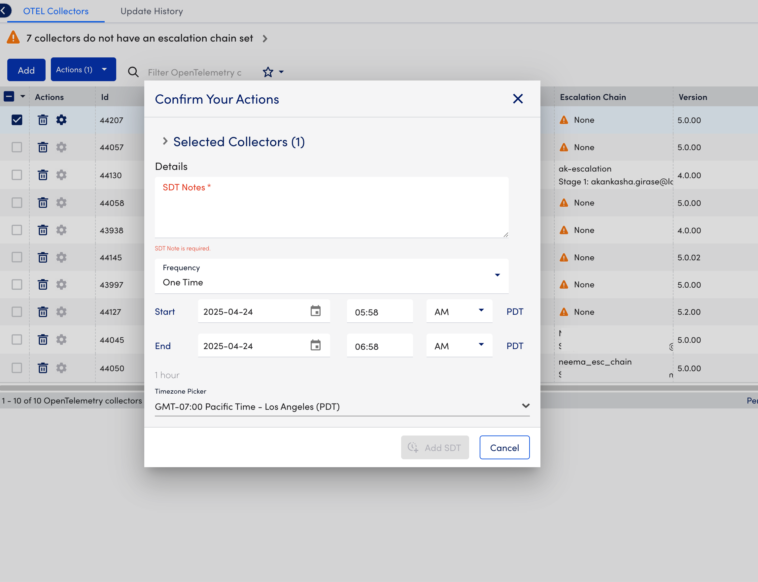The image size is (758, 582).
Task: Click the Start row PDT timezone link
Action: [515, 311]
